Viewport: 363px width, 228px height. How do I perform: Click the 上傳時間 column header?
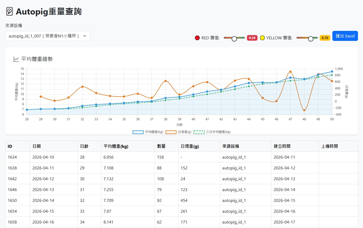(x=338, y=146)
